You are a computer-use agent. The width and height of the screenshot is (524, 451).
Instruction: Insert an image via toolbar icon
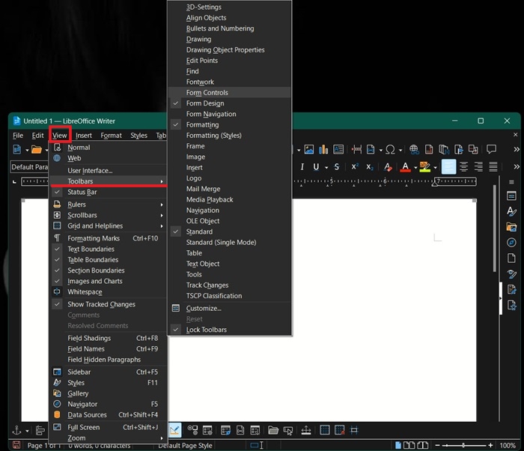point(308,149)
